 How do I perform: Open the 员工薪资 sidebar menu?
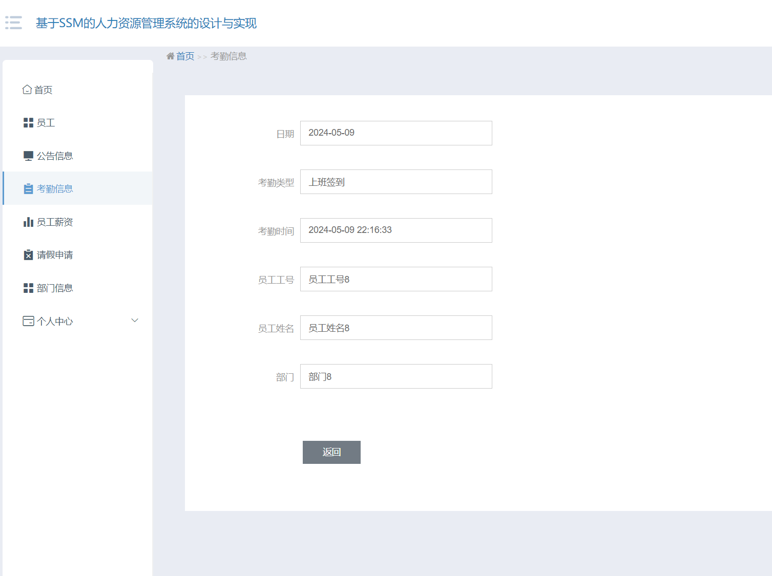pyautogui.click(x=54, y=222)
